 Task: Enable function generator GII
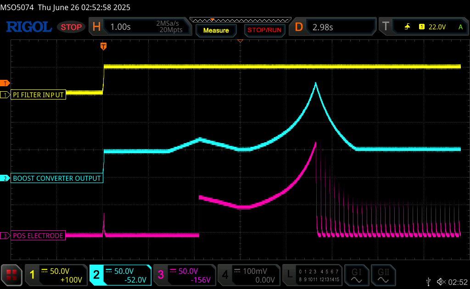pyautogui.click(x=383, y=275)
